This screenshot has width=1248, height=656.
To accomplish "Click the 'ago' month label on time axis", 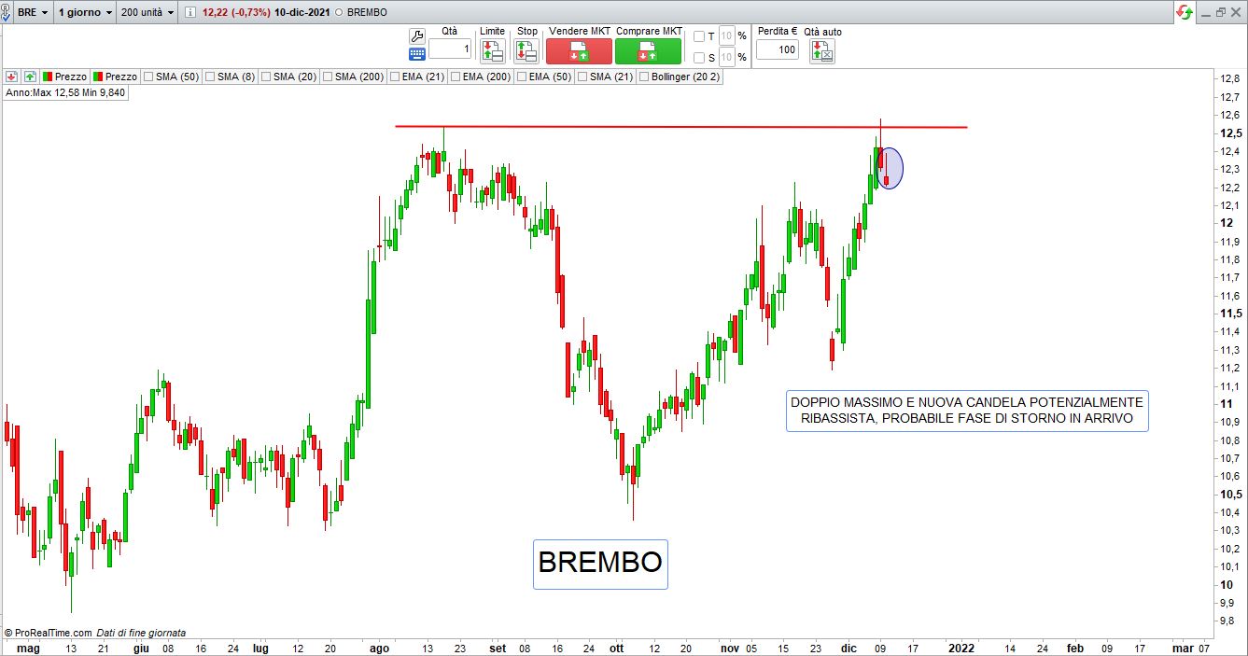I will coord(379,648).
